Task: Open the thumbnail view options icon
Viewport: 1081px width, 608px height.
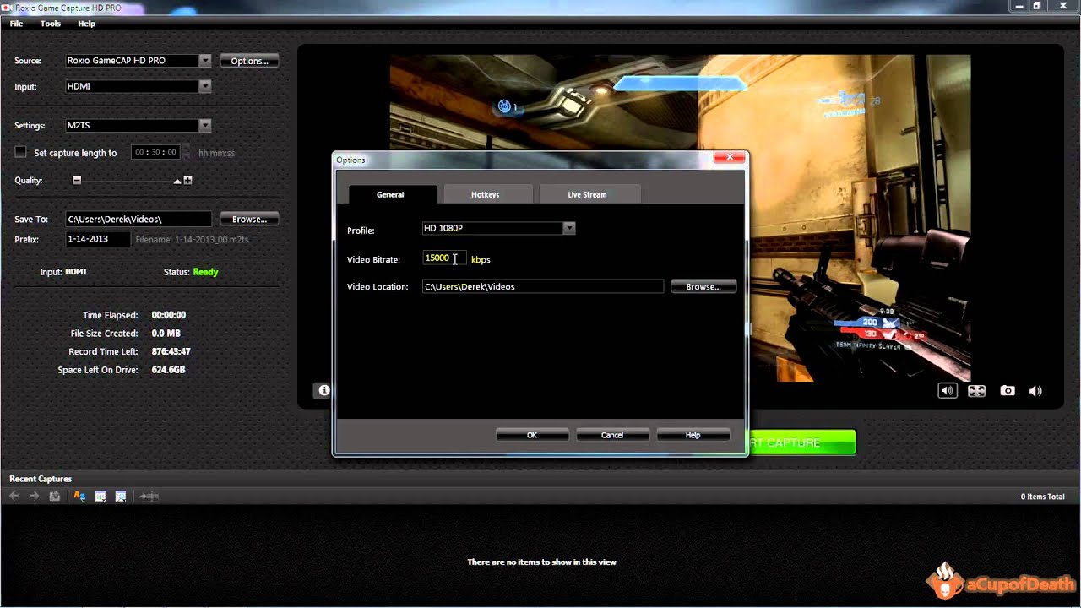Action: point(100,496)
